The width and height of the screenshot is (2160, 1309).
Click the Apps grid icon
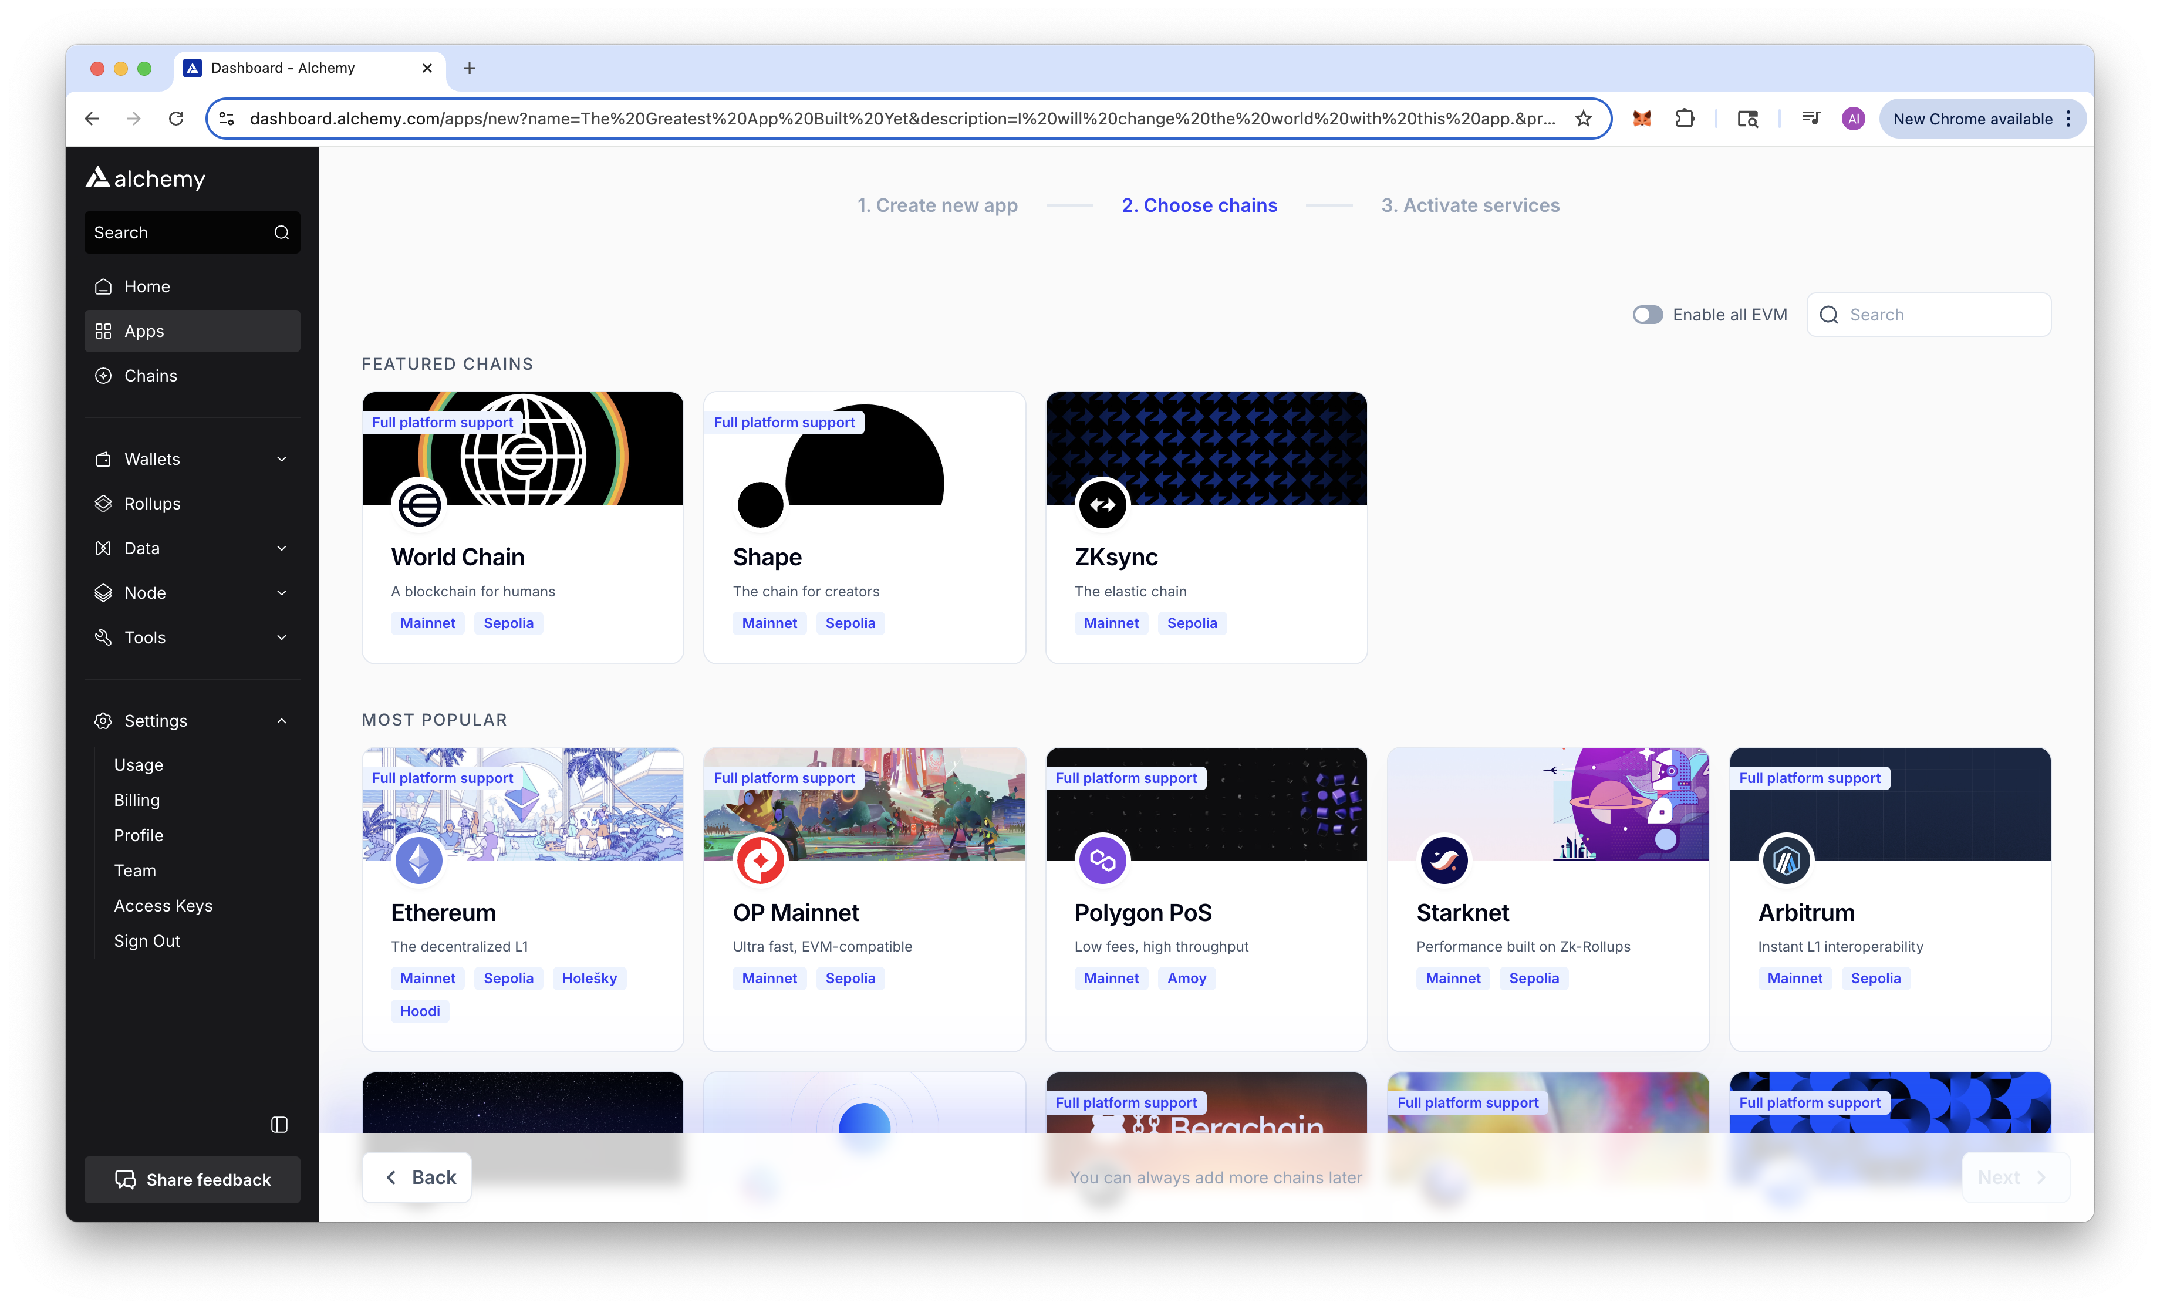pyautogui.click(x=103, y=332)
